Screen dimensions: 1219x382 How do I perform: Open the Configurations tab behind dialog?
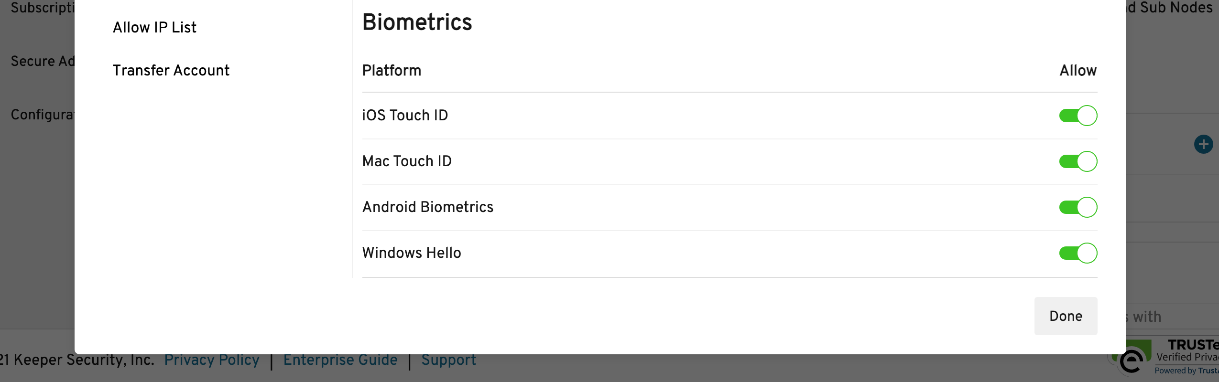42,115
